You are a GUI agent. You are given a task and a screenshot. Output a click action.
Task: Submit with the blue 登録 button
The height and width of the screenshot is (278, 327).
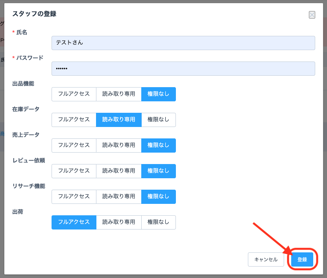coord(302,259)
